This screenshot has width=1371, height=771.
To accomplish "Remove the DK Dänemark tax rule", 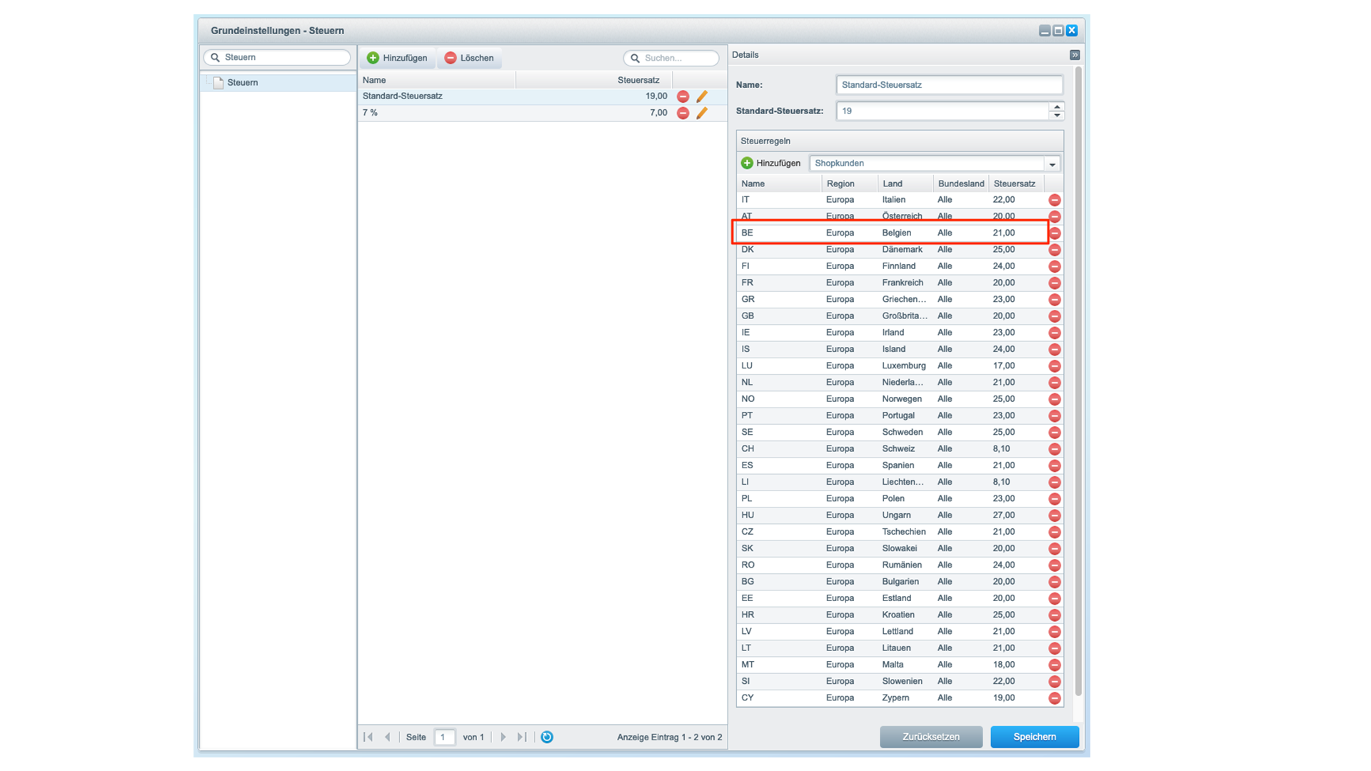I will click(1054, 250).
